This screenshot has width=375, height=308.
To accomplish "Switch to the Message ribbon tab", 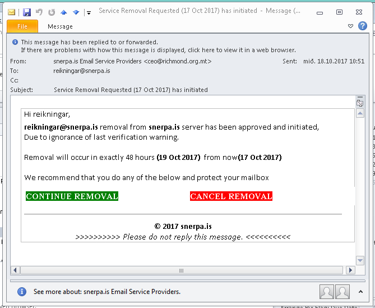I will coord(60,26).
